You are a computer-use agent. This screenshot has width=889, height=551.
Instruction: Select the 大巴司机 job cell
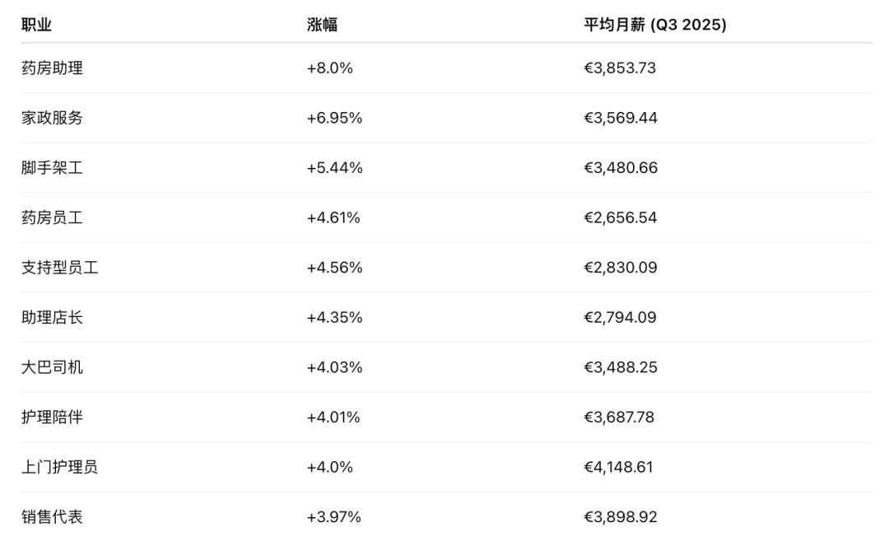point(52,367)
